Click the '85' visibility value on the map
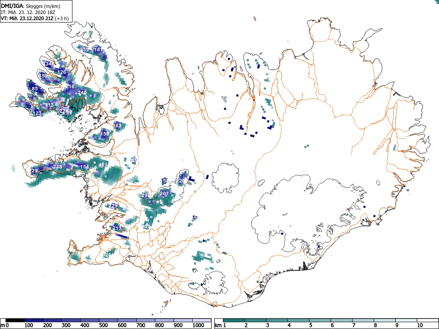439x329 pixels. click(x=35, y=89)
